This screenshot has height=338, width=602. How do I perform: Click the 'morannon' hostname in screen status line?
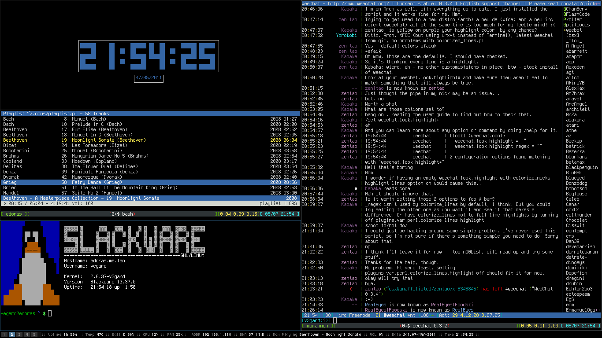317,326
